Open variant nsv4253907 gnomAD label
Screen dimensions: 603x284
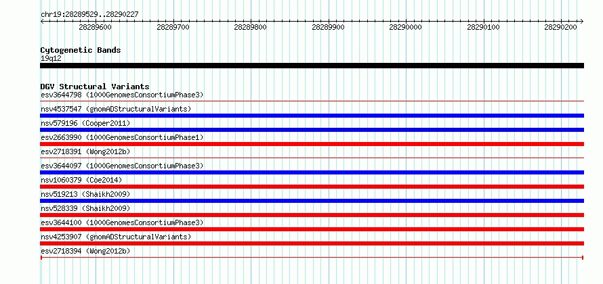point(116,237)
